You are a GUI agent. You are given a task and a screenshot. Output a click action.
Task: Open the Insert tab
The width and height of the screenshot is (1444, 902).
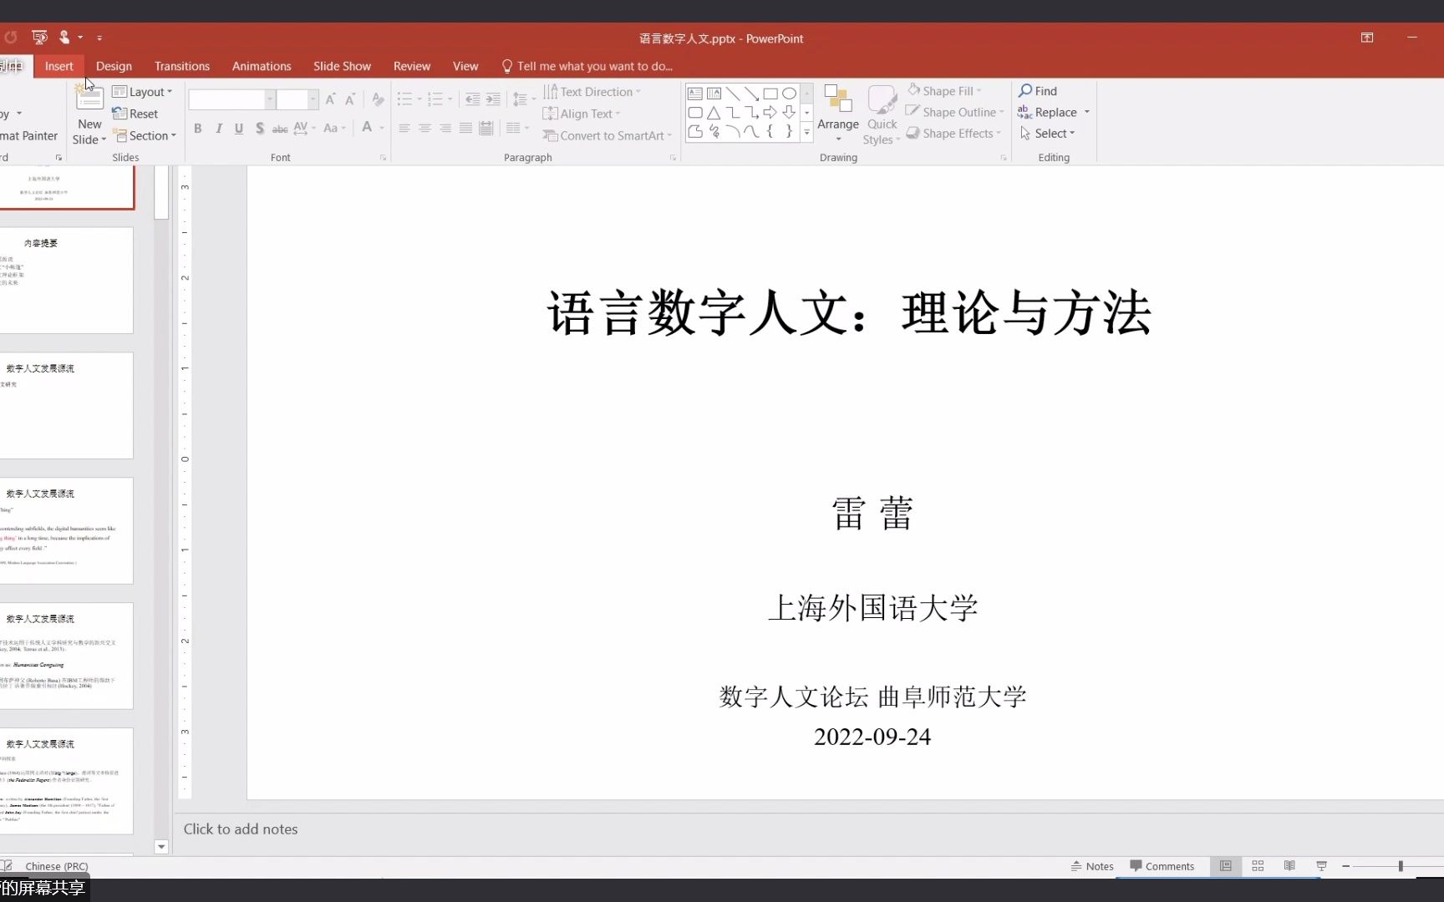coord(58,66)
